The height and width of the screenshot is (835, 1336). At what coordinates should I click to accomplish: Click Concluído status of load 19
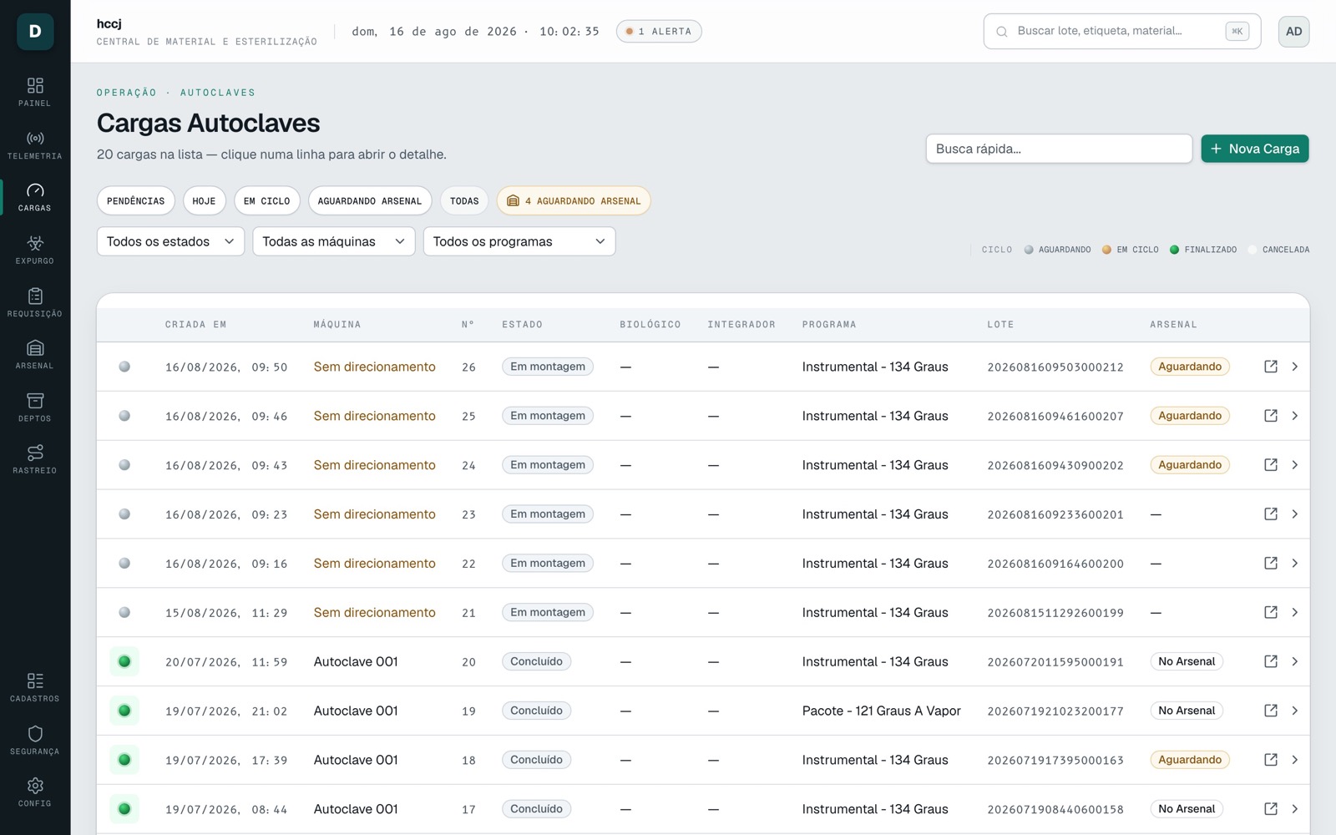coord(537,711)
